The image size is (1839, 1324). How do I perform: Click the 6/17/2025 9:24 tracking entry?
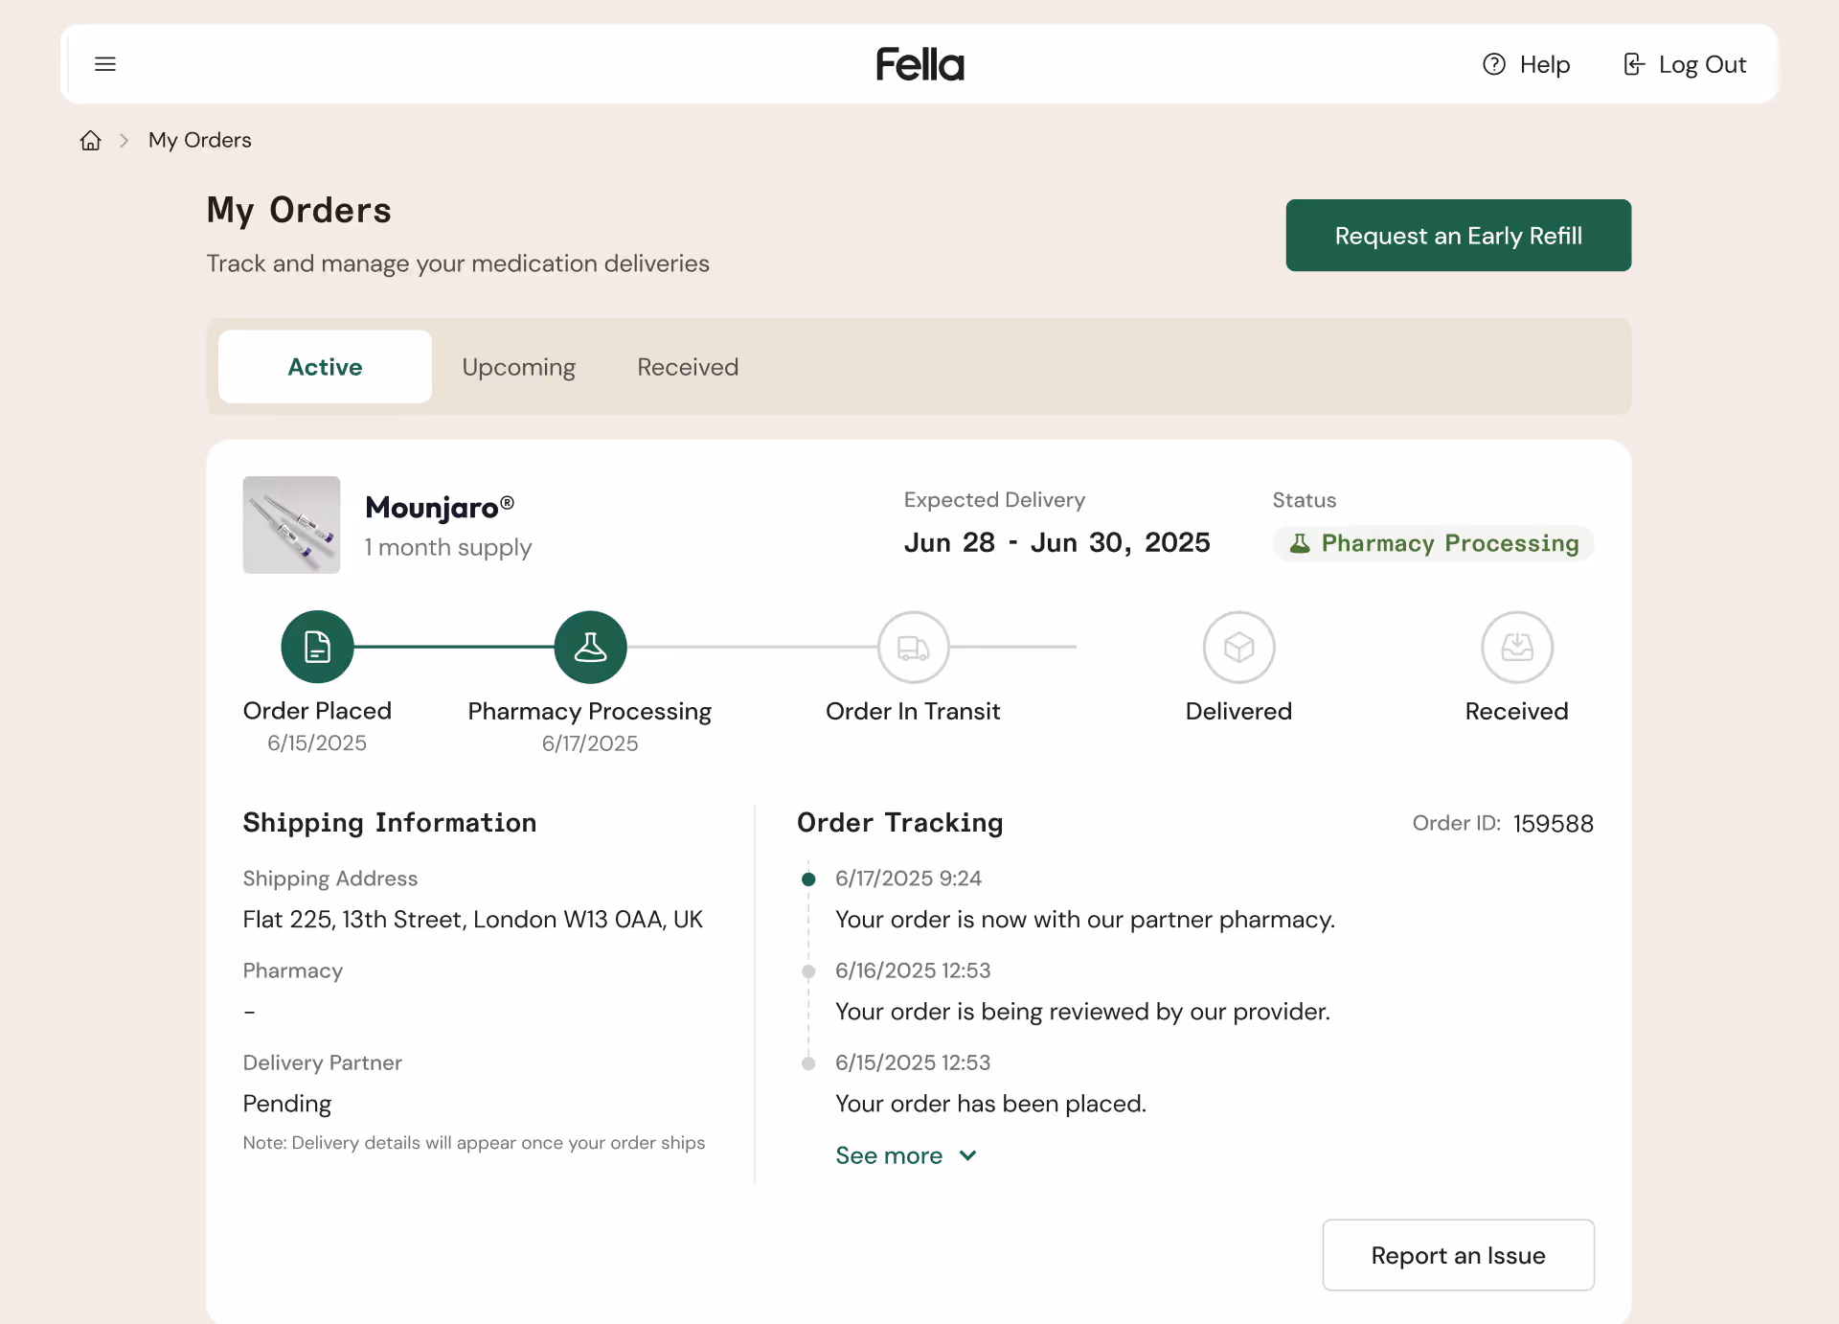click(x=908, y=879)
